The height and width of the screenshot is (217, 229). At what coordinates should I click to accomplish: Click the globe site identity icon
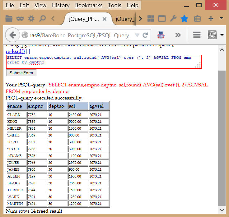[25, 35]
